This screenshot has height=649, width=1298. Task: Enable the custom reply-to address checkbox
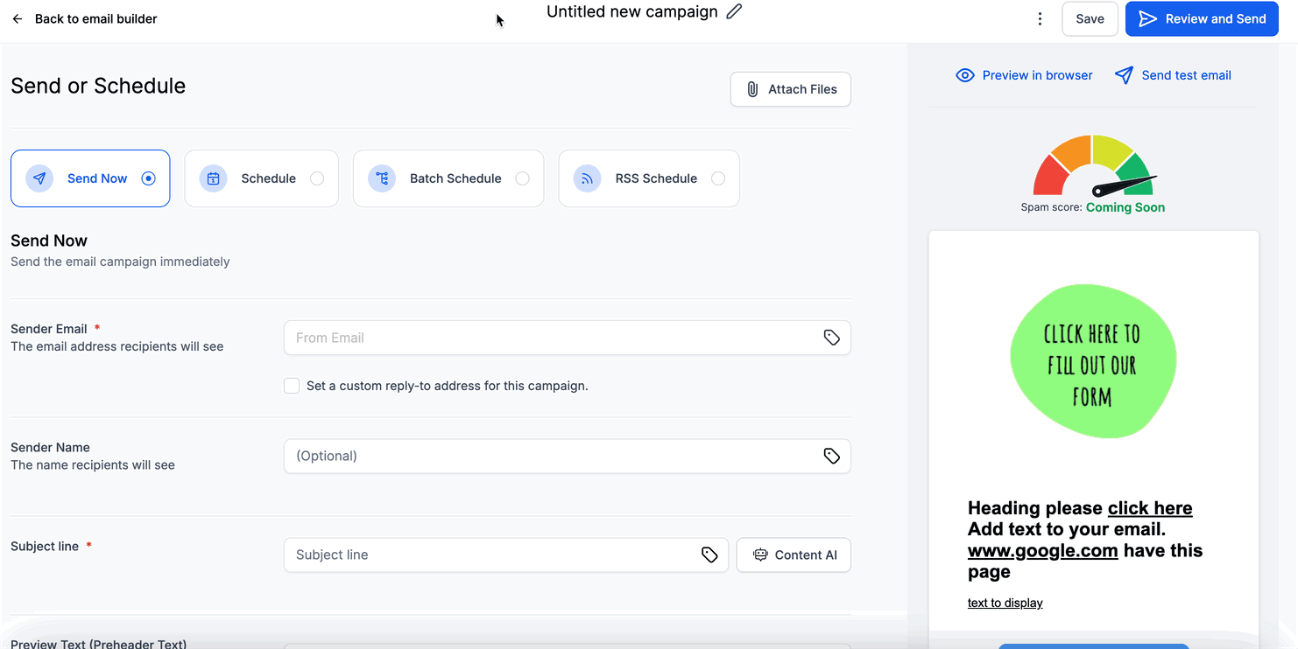(x=292, y=386)
